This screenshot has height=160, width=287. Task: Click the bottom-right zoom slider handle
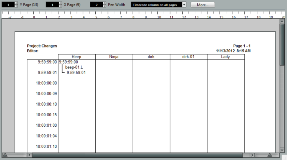click(x=269, y=155)
